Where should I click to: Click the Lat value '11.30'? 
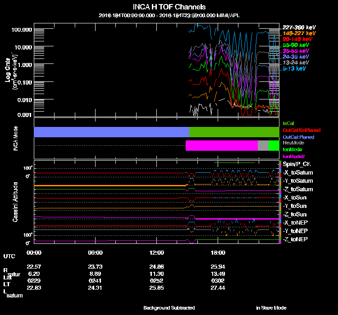[157, 274]
